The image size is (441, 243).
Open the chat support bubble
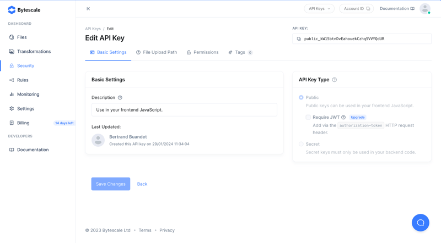421,223
